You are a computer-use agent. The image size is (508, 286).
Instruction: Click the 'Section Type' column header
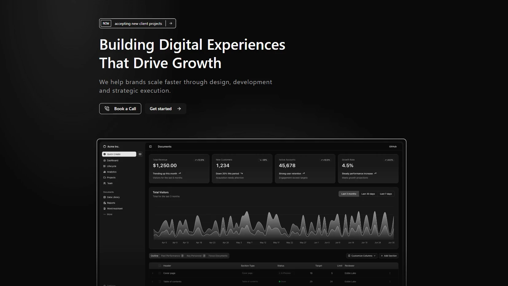[248, 266]
